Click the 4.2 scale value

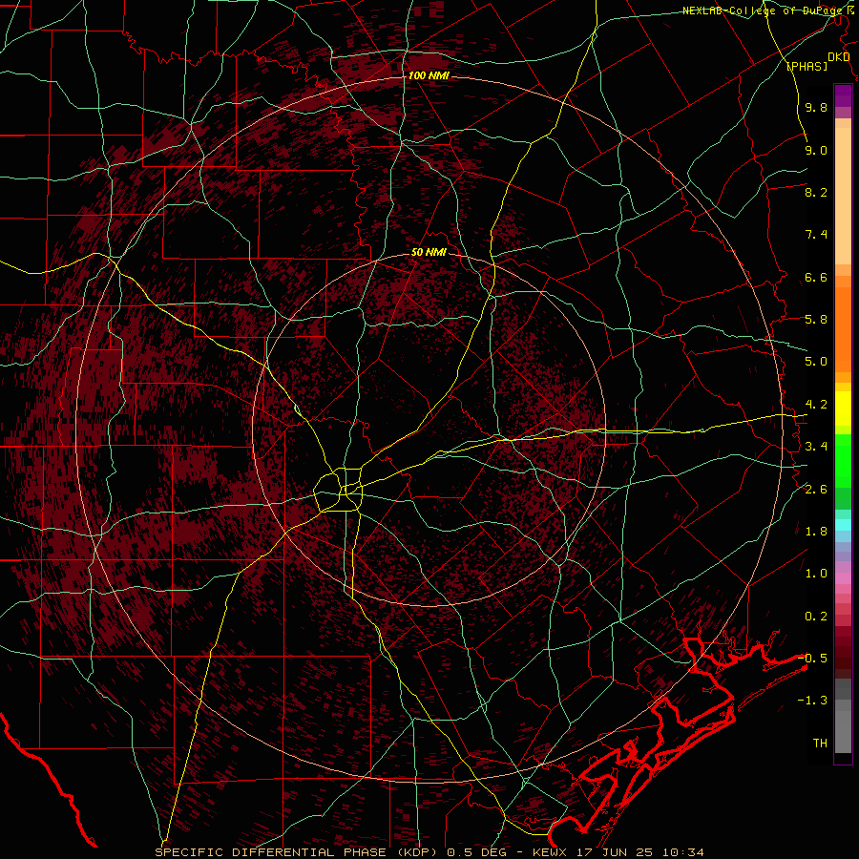[x=816, y=405]
